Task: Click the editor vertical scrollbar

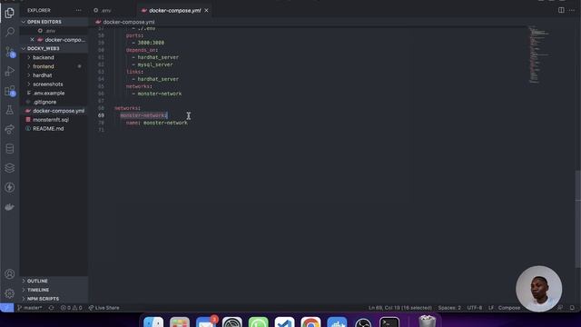Action: pos(578,219)
